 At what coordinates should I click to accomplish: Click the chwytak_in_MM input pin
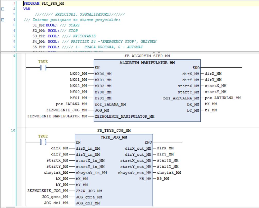pos(91,173)
